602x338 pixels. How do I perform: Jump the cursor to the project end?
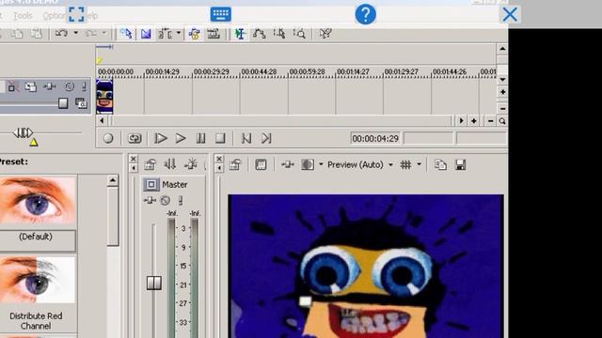pos(266,138)
